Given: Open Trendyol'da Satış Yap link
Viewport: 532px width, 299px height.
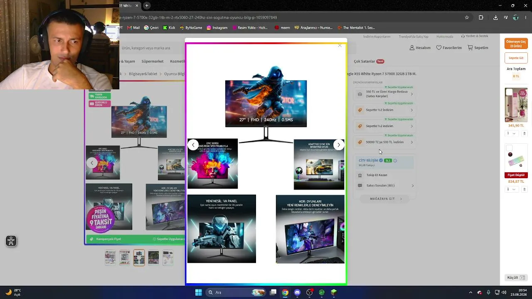Looking at the screenshot, I should [414, 37].
